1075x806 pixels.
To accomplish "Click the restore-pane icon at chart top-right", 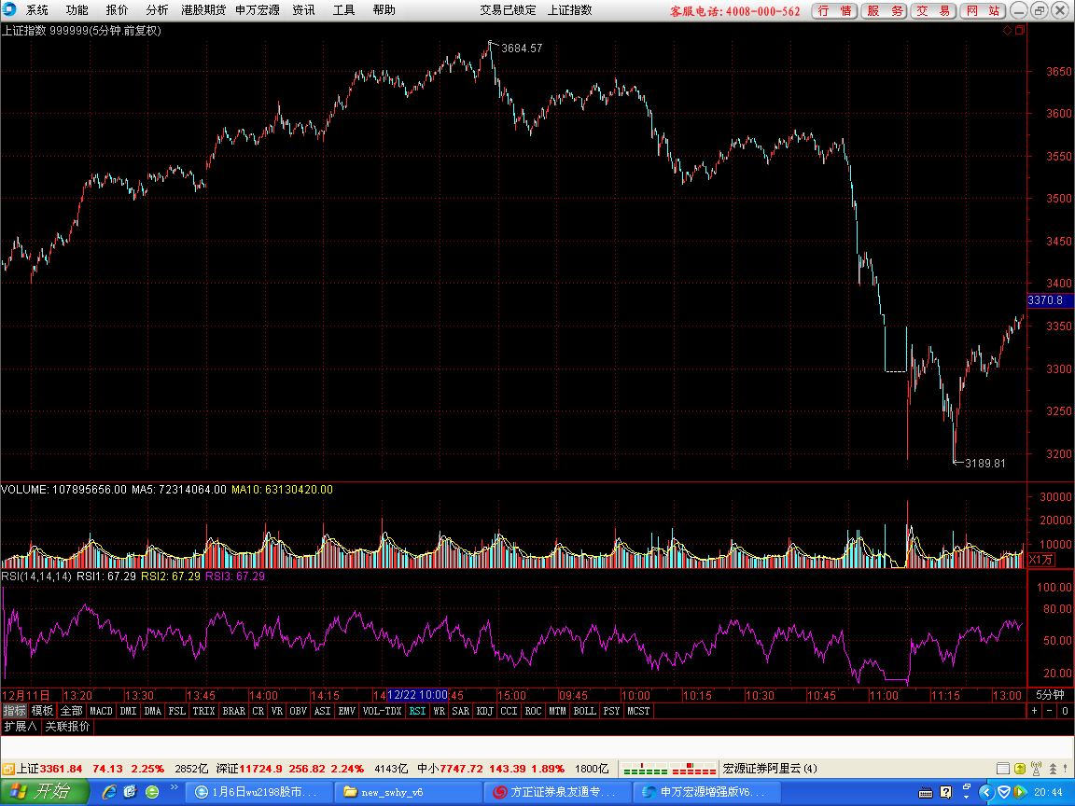I will (1020, 30).
